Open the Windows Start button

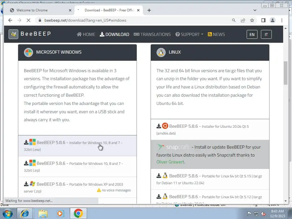click(7, 213)
